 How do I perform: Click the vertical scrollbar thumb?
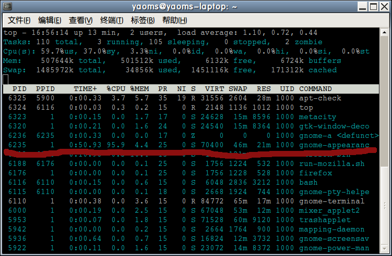(384, 206)
